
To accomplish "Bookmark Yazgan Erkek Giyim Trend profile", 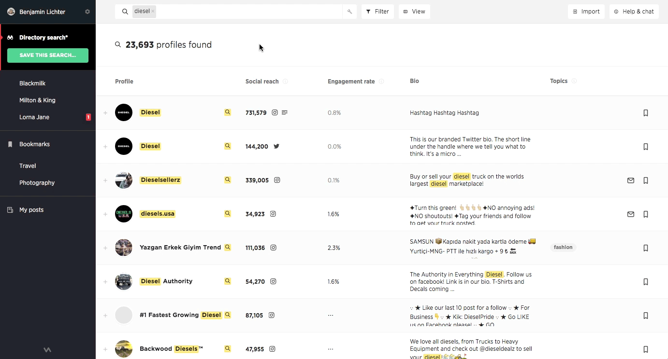I will 646,248.
